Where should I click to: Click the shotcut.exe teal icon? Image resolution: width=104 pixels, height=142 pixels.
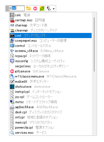[x=12, y=87]
